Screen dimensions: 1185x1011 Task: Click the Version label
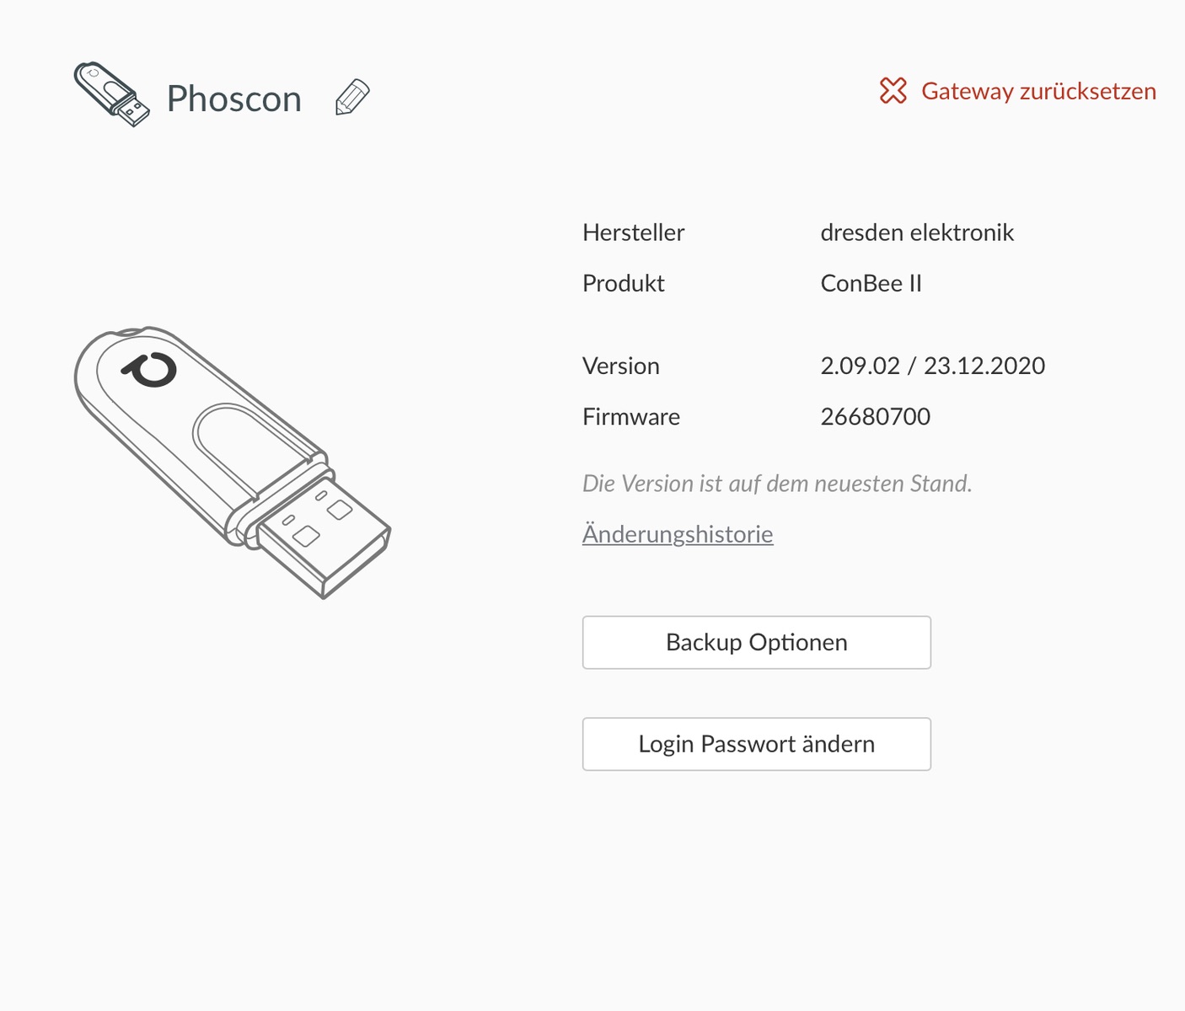(x=620, y=366)
